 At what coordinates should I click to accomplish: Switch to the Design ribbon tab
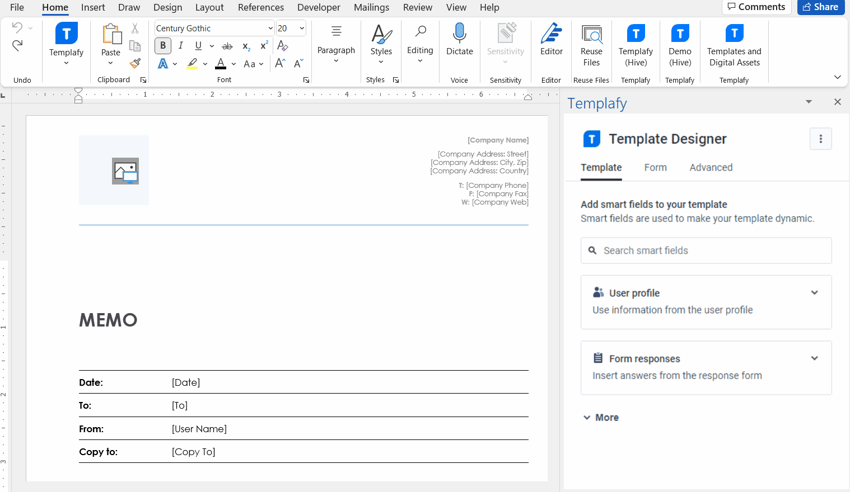(x=168, y=7)
